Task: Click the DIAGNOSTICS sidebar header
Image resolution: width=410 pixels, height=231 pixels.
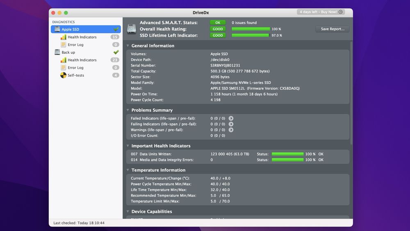Action: pos(63,22)
